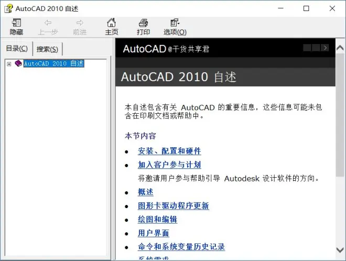Open the 图形卡驱动程序更新 link
This screenshot has width=346, height=261.
click(173, 206)
